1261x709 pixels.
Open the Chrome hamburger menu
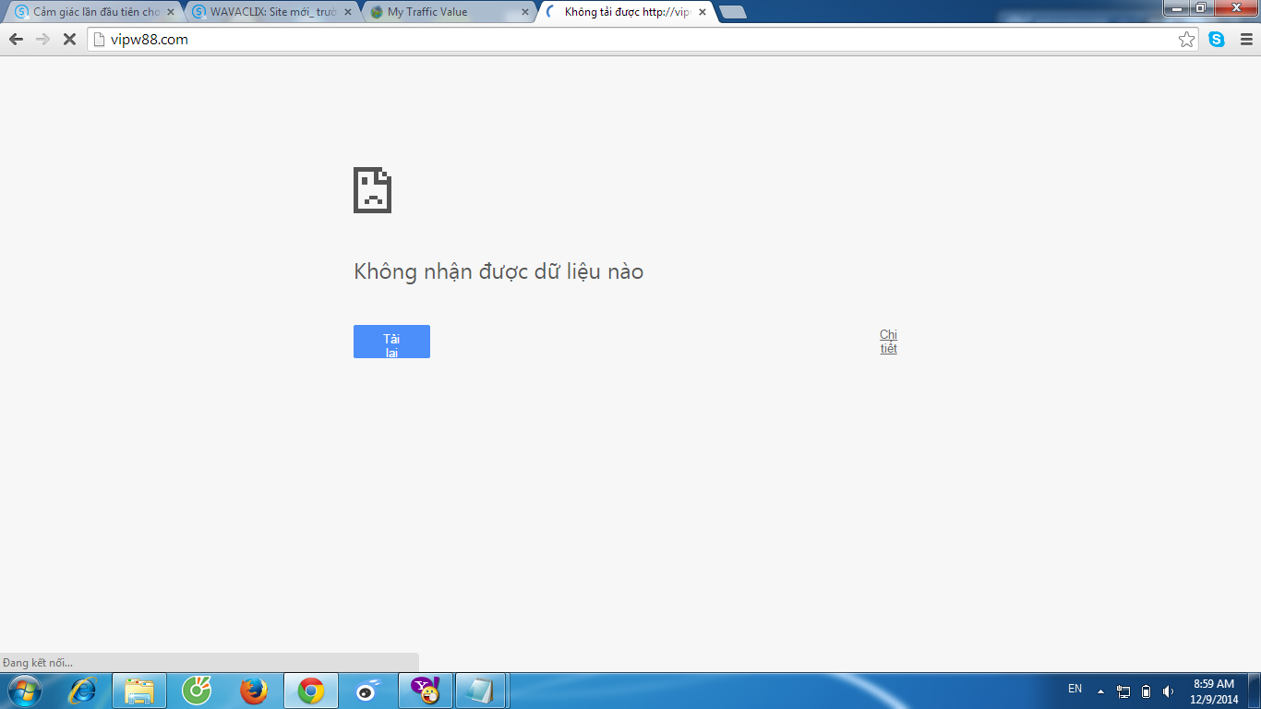pyautogui.click(x=1246, y=40)
